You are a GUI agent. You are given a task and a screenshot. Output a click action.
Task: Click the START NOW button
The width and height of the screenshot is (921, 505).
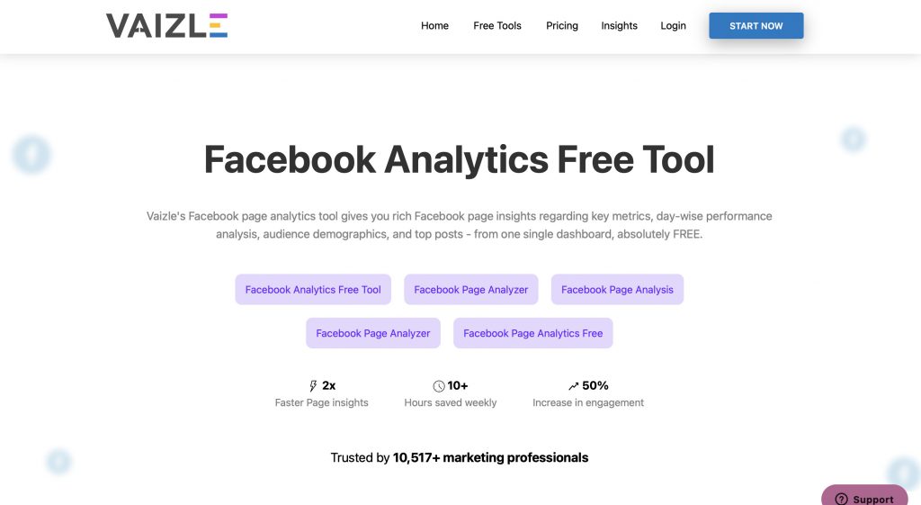(x=756, y=26)
